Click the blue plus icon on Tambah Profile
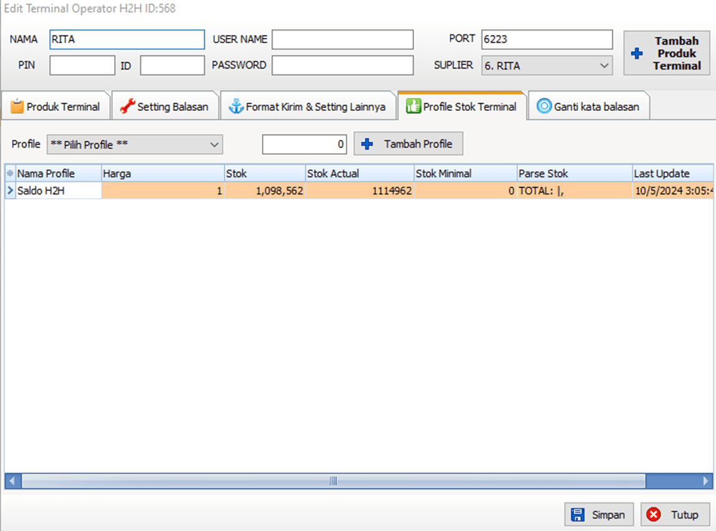 pyautogui.click(x=367, y=144)
